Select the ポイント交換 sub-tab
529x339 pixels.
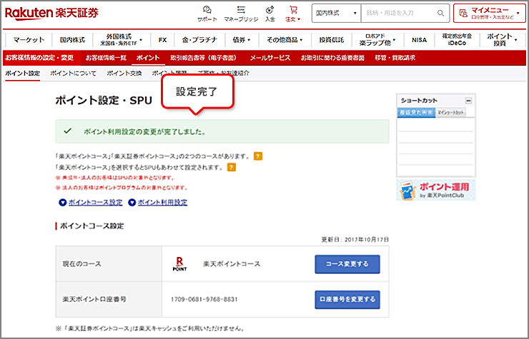click(x=124, y=73)
